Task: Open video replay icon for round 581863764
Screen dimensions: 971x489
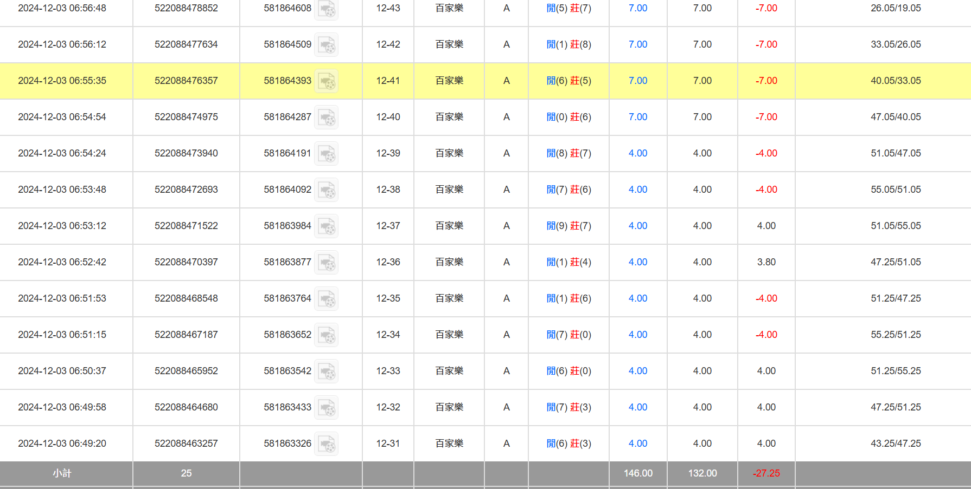Action: coord(327,299)
